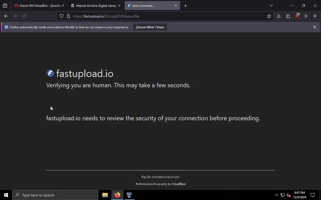Click the Ray ID value text

coord(166,177)
